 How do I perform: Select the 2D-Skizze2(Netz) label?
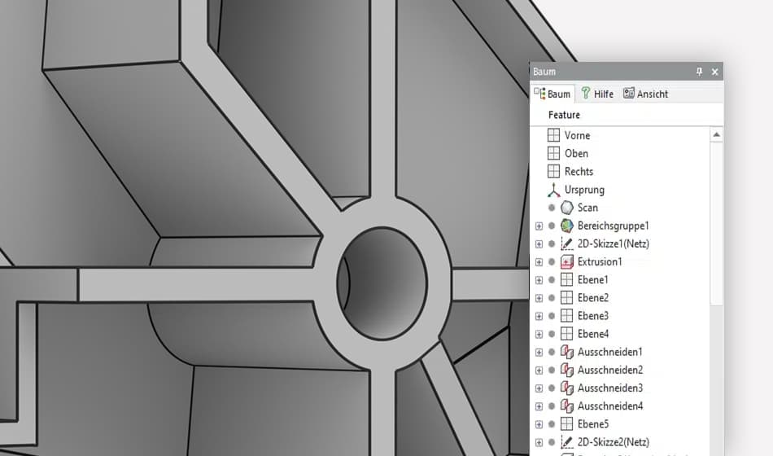tap(614, 441)
